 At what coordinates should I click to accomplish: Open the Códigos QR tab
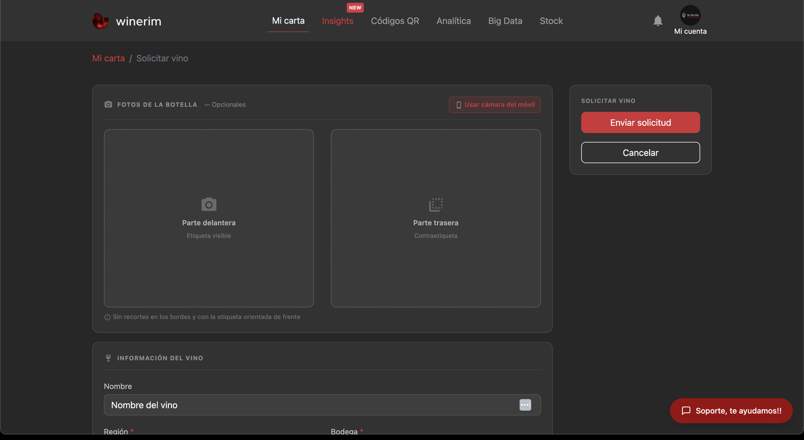point(395,21)
